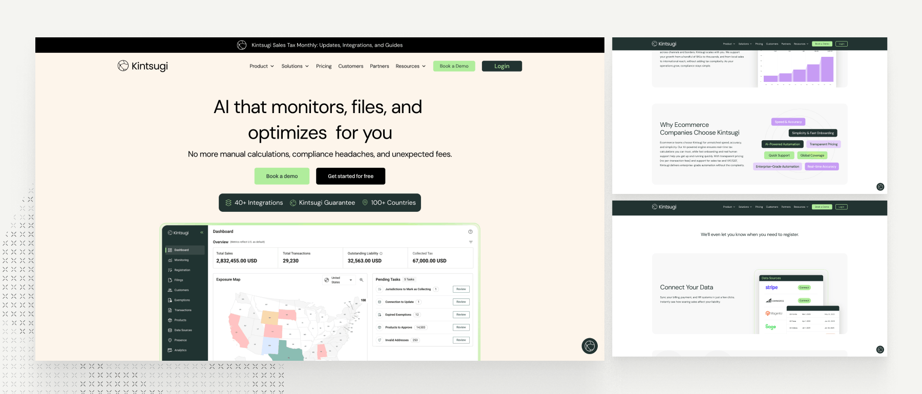
Task: Click Get started for free
Action: (x=351, y=176)
